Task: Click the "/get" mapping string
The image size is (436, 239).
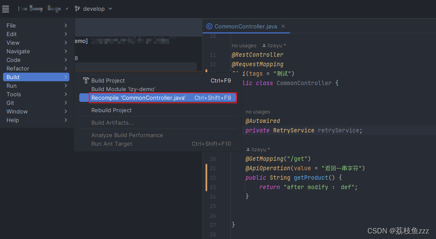Action: [297, 159]
